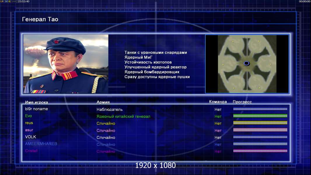Image resolution: width=311 pixels, height=175 pixels.
Task: Click the 'Прогресс' column header
Action: (x=242, y=102)
